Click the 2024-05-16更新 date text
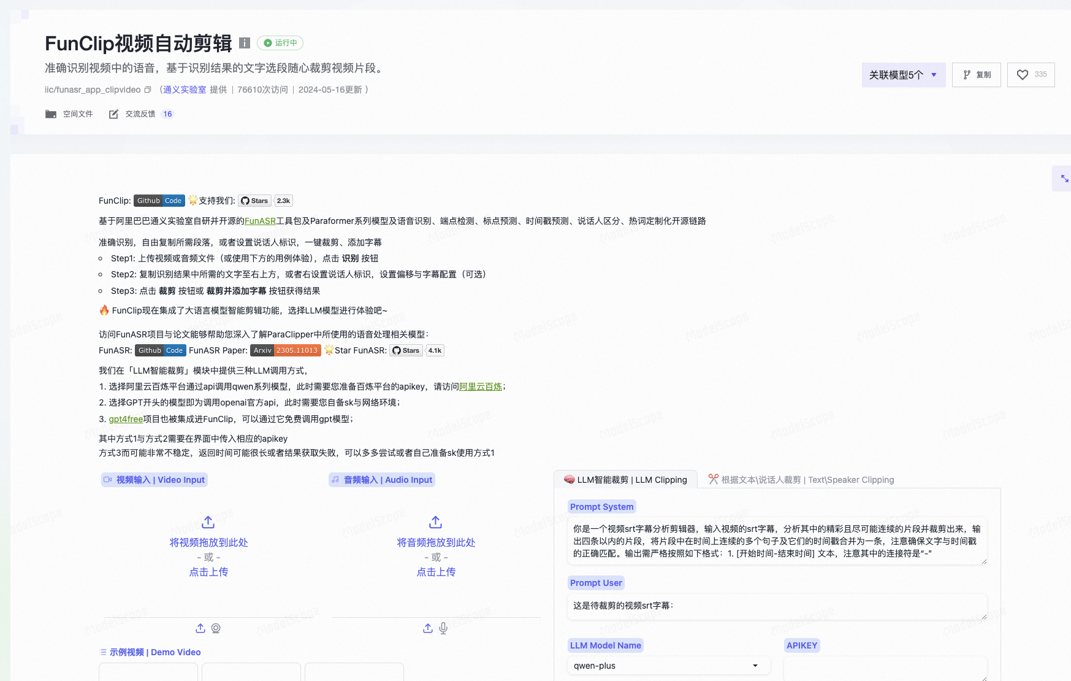The height and width of the screenshot is (681, 1071). point(330,90)
